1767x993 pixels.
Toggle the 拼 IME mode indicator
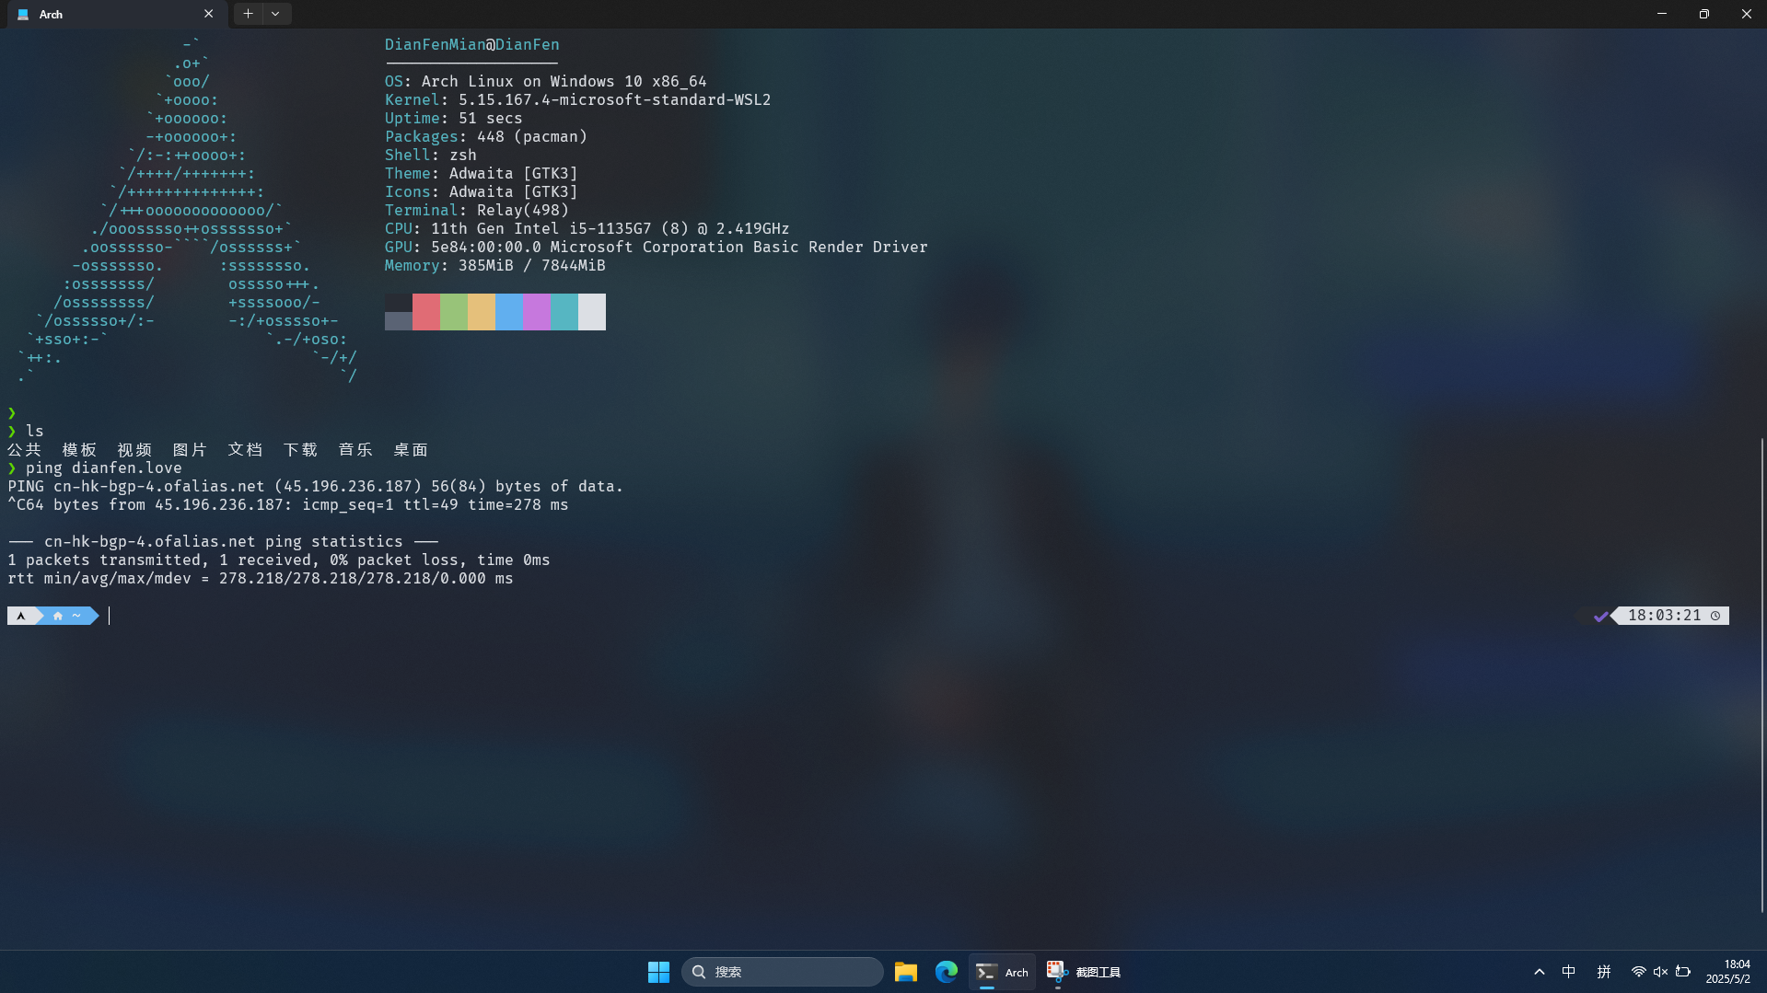[1604, 972]
